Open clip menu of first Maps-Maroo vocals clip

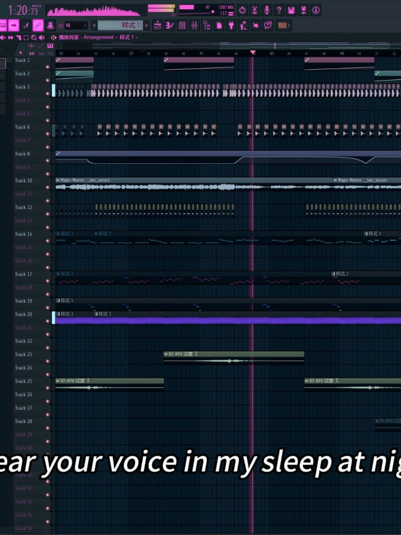pos(58,180)
